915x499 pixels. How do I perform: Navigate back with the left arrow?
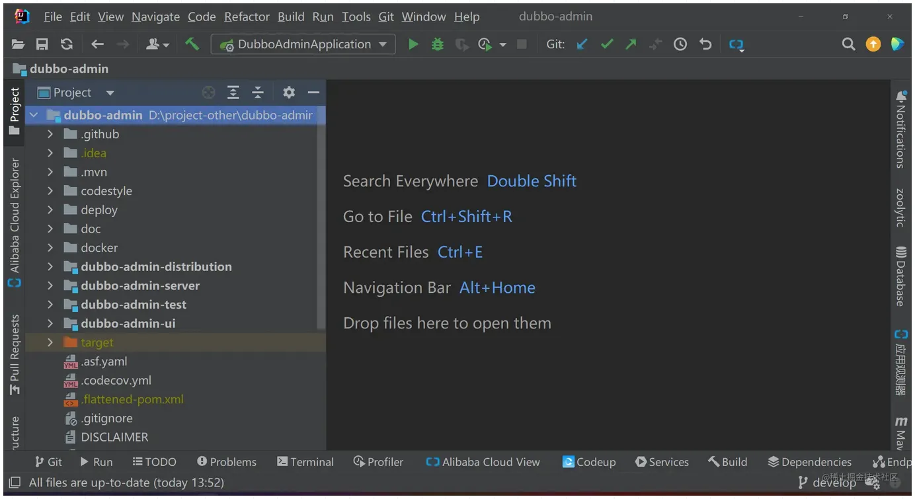tap(97, 44)
